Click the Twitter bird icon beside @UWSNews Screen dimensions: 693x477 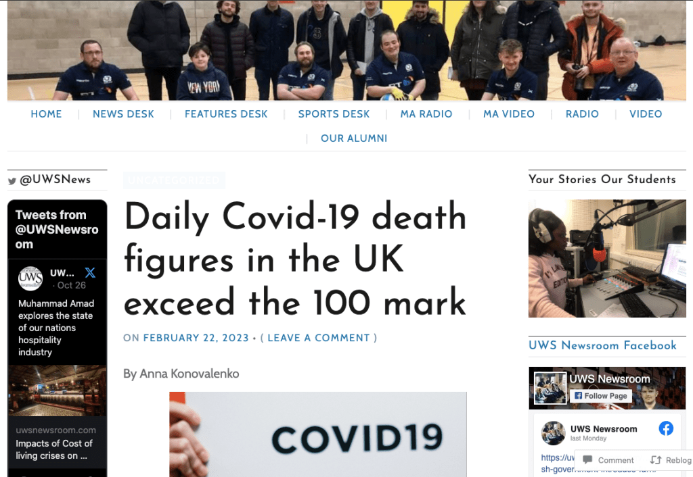12,181
